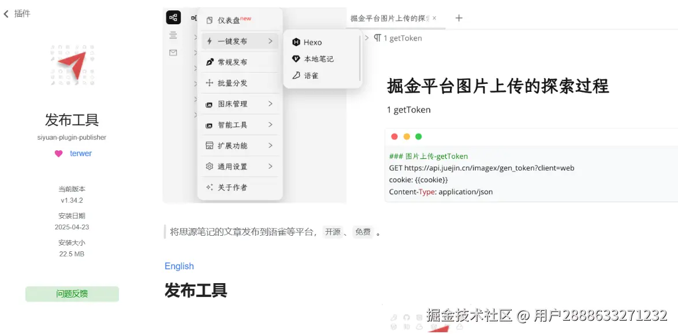
Task: Expand the arrow next to 一键发布
Action: click(270, 41)
